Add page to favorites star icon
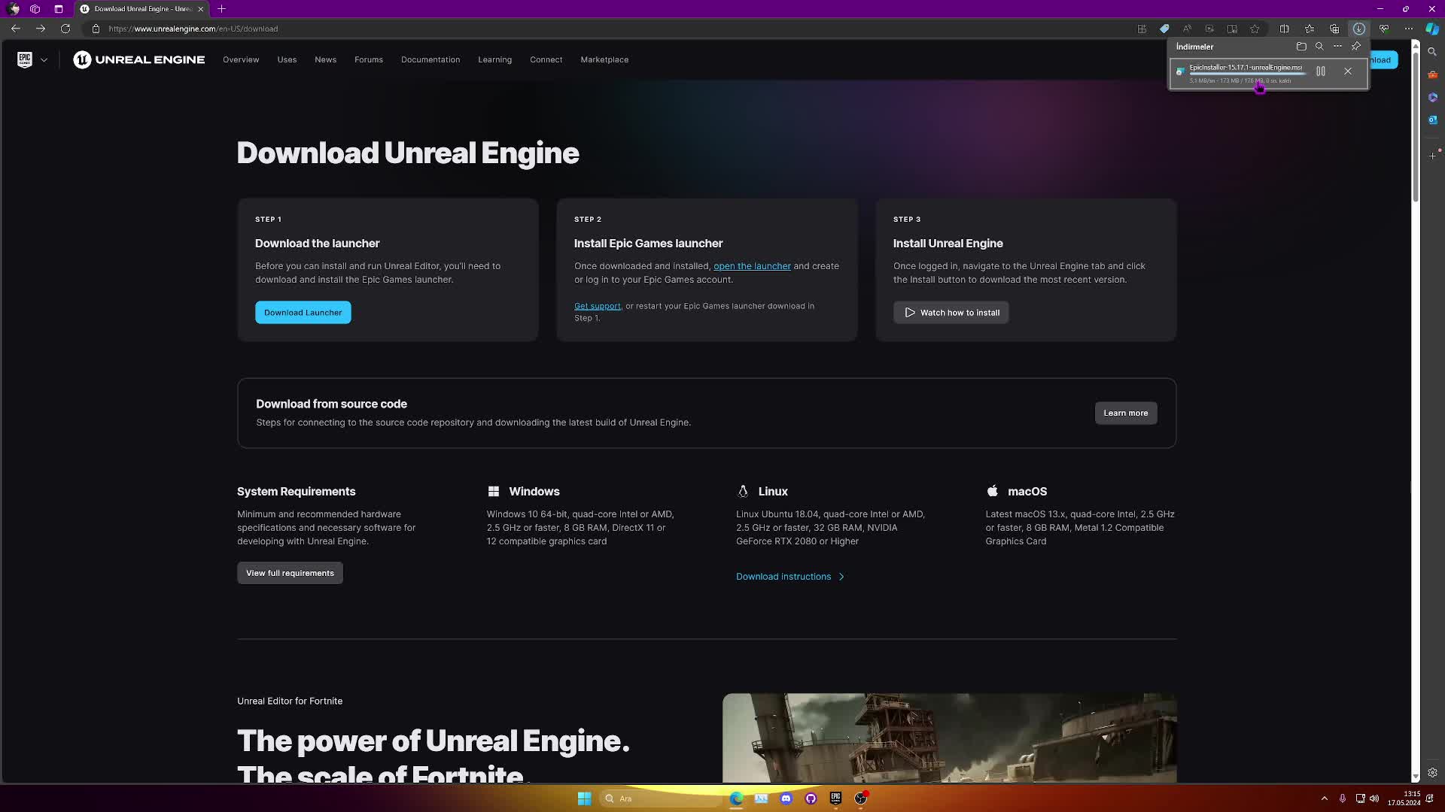Viewport: 1445px width, 812px height. click(1255, 29)
